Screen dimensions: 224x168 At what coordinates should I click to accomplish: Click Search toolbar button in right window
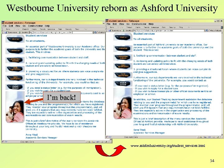point(147,27)
